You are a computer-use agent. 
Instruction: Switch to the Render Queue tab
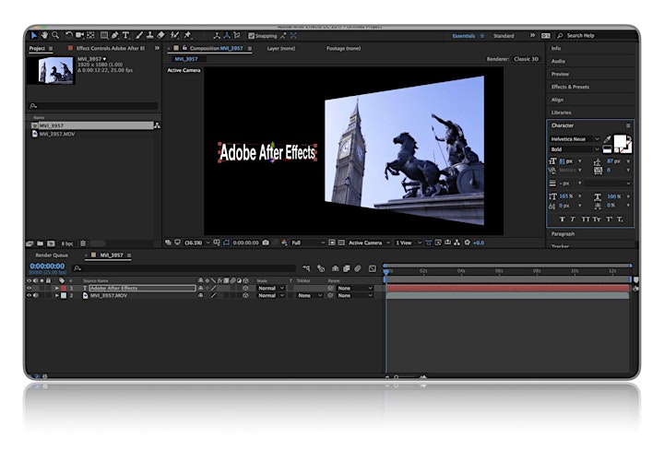click(x=52, y=255)
